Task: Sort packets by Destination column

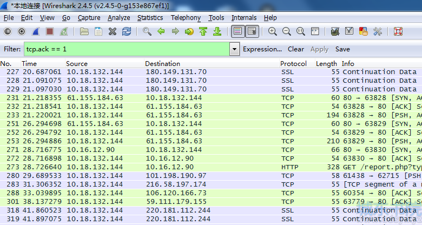Action: [212, 63]
